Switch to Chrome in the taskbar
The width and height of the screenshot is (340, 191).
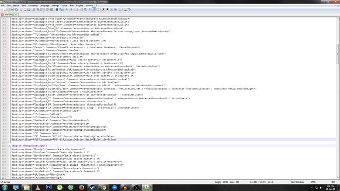point(104,187)
